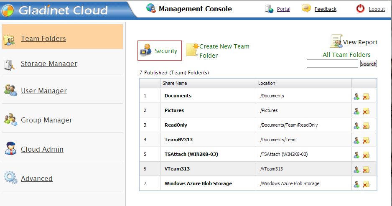Click the Security icon with the lock
The width and height of the screenshot is (392, 206).
point(146,50)
